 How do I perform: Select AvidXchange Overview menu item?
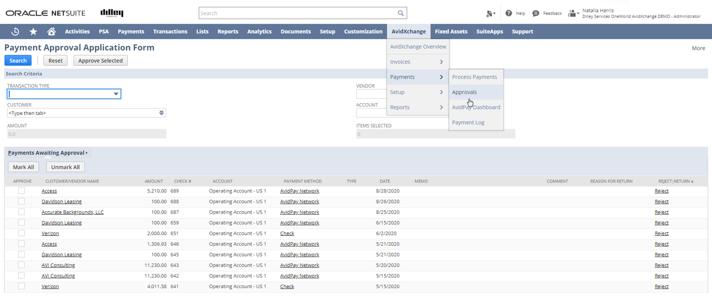click(418, 47)
